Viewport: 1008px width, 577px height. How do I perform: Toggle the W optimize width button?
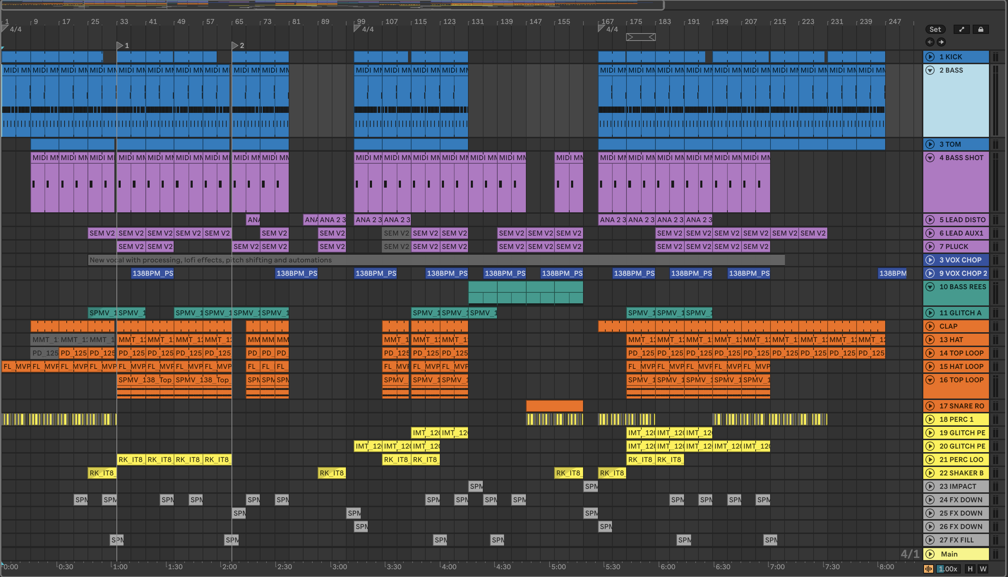[983, 569]
